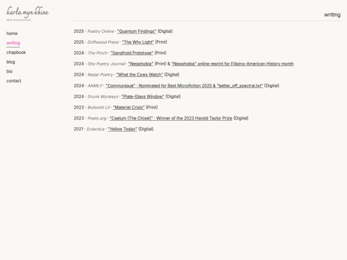Viewport: 347px width, 260px height.
Task: Open the "Sangfroid Prototype" link
Action: pos(132,53)
